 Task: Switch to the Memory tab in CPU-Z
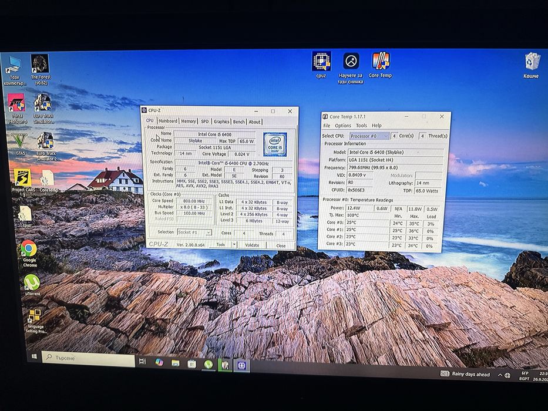189,122
